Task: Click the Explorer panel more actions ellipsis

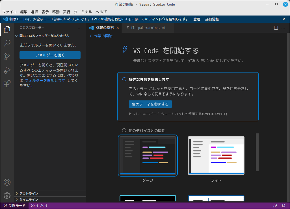Action: point(80,28)
